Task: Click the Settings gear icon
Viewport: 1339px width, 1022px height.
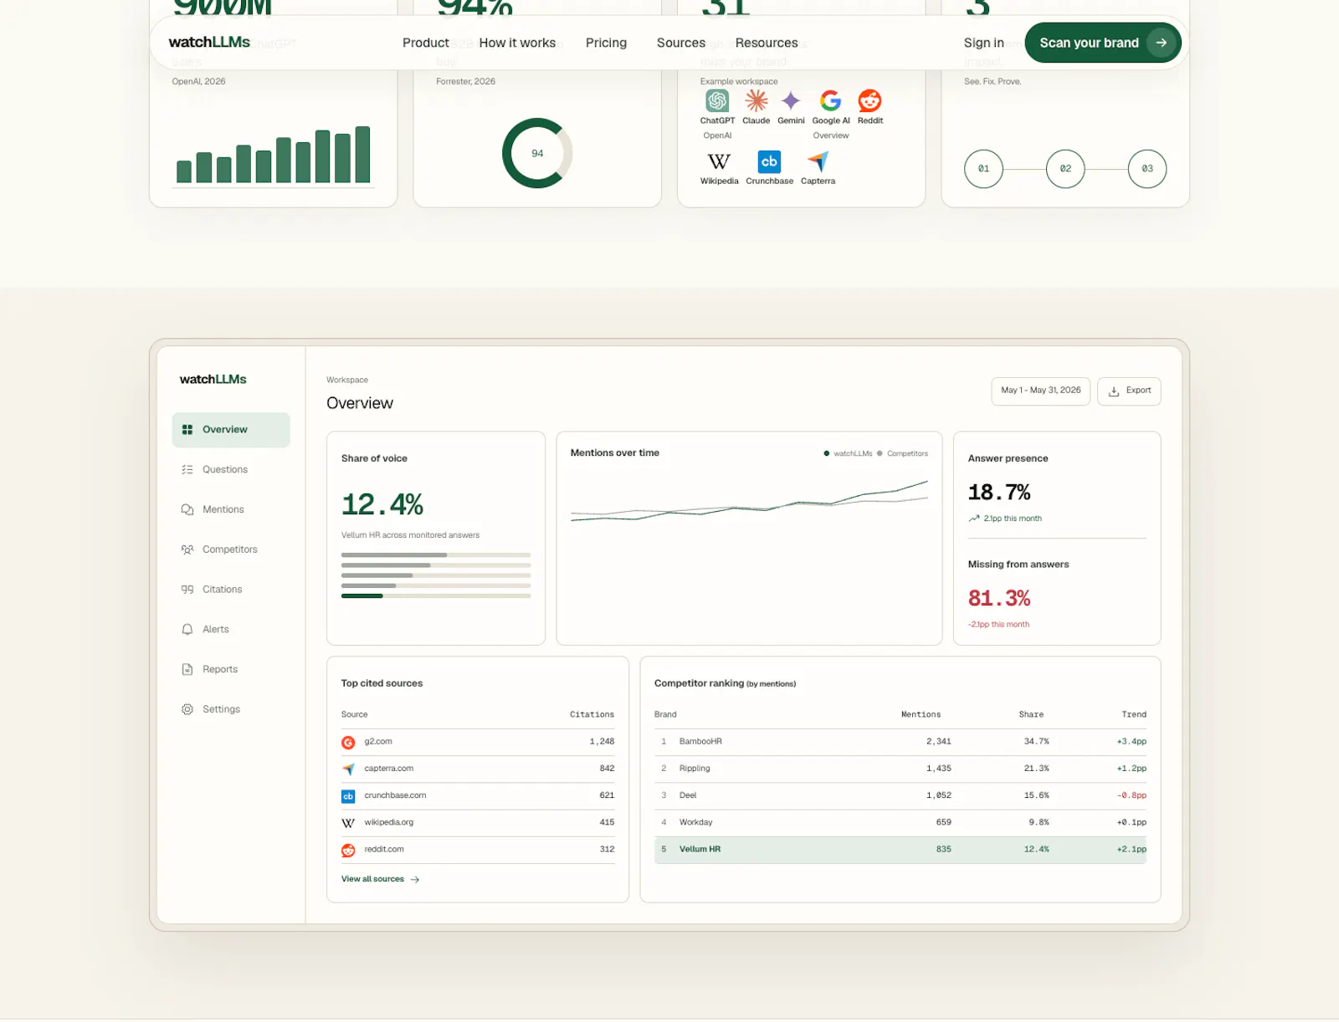Action: click(187, 709)
